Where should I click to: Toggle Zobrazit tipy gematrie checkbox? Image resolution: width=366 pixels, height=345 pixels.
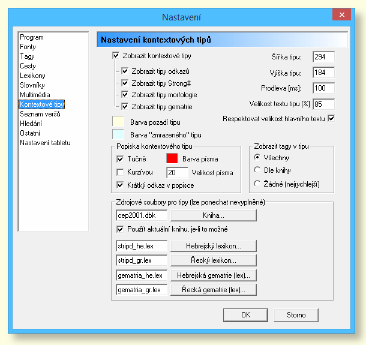(x=125, y=106)
